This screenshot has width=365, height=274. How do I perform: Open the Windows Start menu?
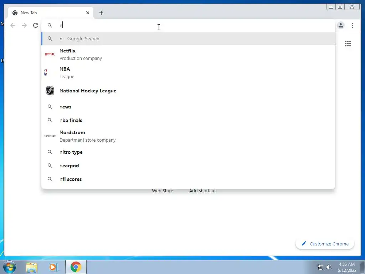(10, 267)
